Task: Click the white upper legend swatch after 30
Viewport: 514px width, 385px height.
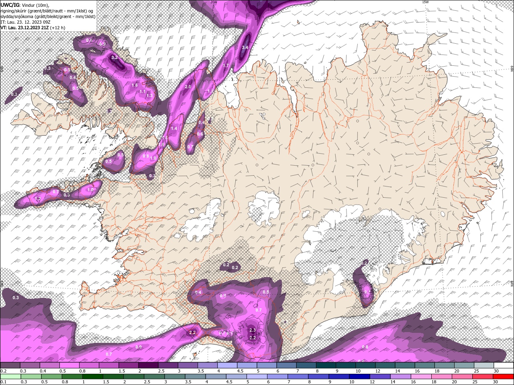Action: pyautogui.click(x=504, y=365)
